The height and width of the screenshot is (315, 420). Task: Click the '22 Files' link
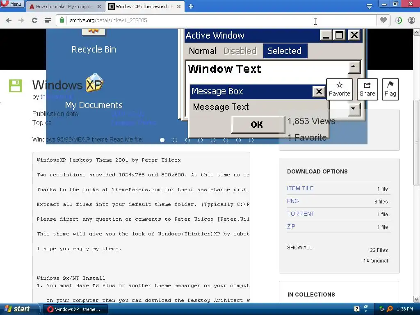tap(379, 250)
